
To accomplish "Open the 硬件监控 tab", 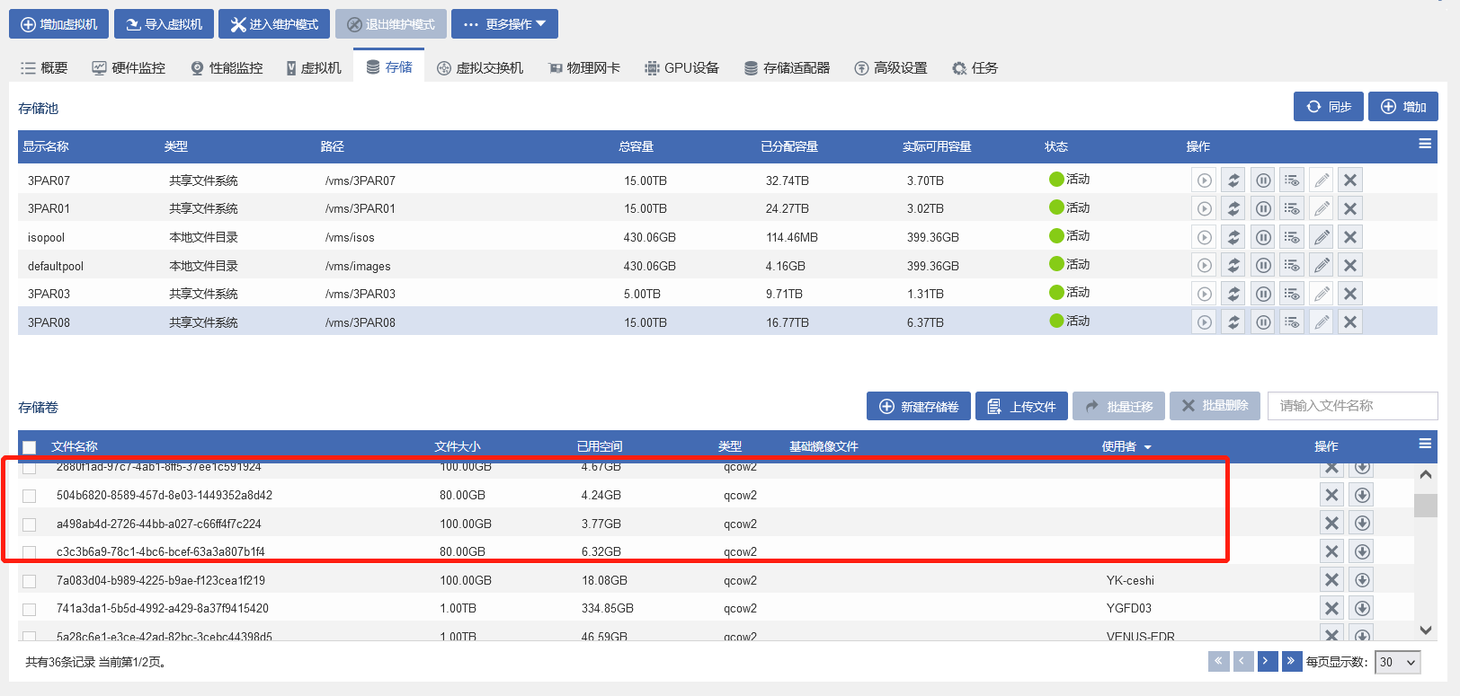I will 129,67.
